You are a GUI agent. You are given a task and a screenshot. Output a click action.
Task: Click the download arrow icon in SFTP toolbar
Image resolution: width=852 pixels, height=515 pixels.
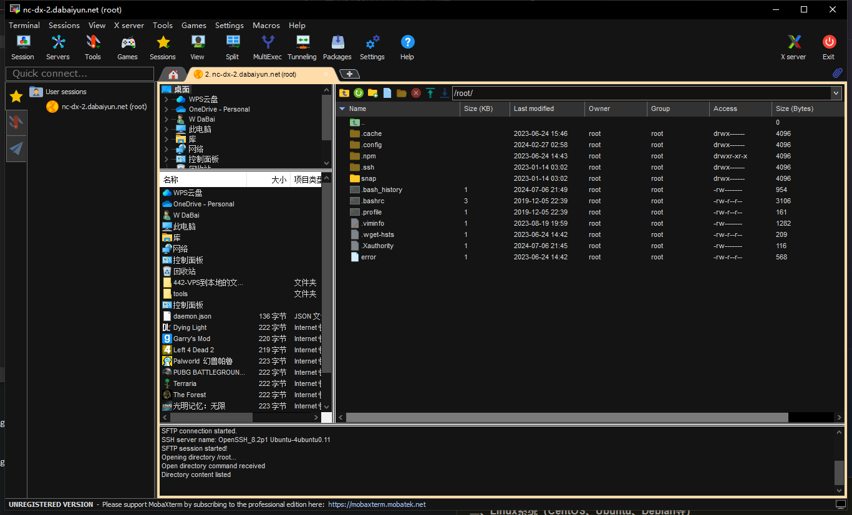445,93
